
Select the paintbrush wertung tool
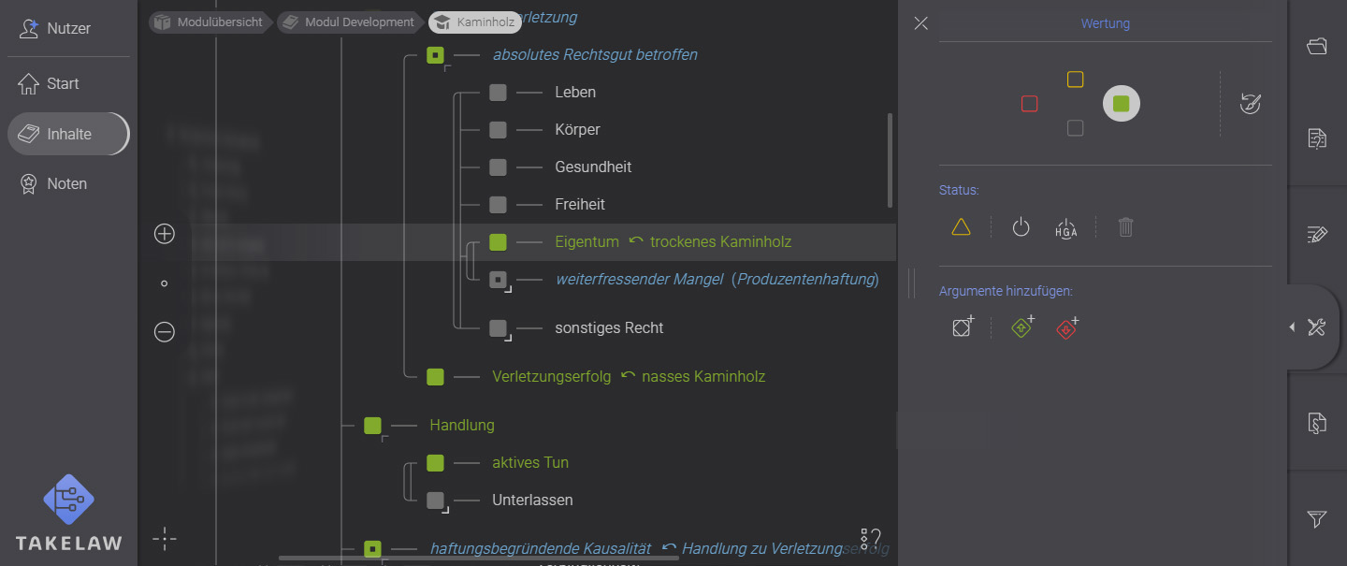coord(1251,104)
